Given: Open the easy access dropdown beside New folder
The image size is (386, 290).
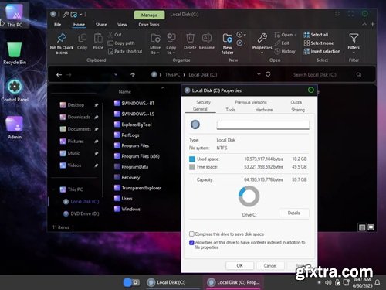Looking at the screenshot, I should (x=241, y=43).
